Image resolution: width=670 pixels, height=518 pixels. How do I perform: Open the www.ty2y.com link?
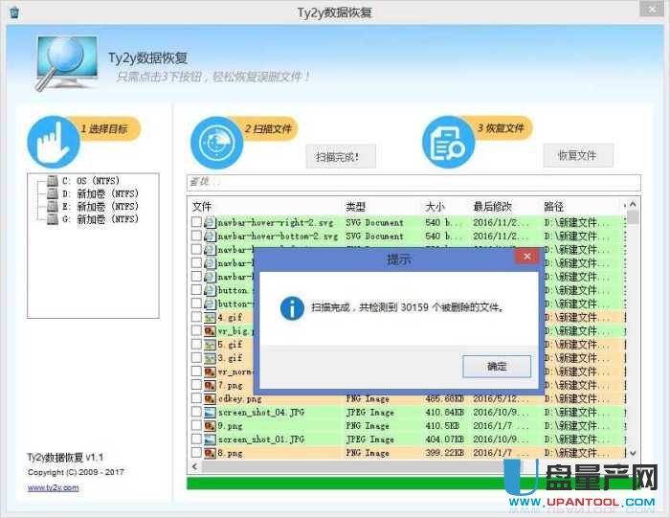(x=53, y=487)
